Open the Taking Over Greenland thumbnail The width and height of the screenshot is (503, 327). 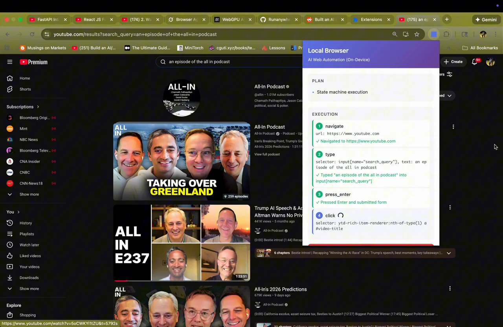(182, 162)
